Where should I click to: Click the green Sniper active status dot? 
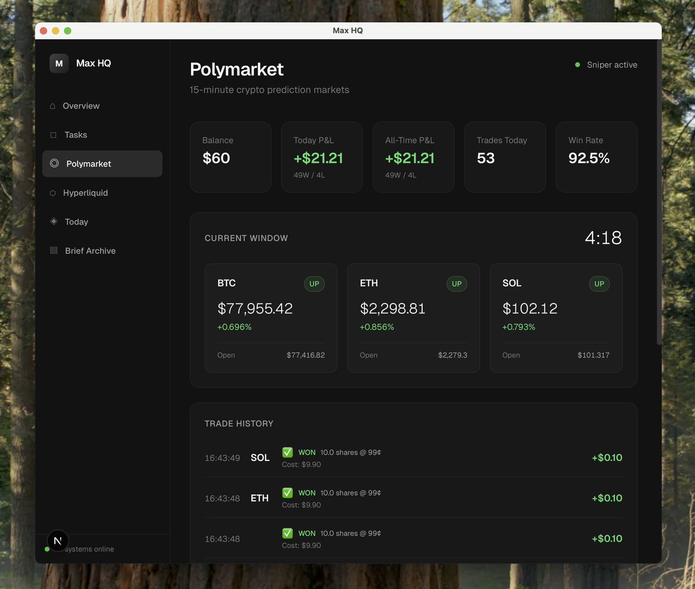pos(577,65)
